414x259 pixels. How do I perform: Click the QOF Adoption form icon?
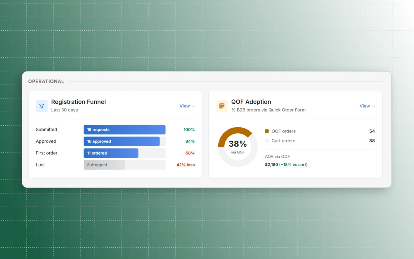(222, 106)
